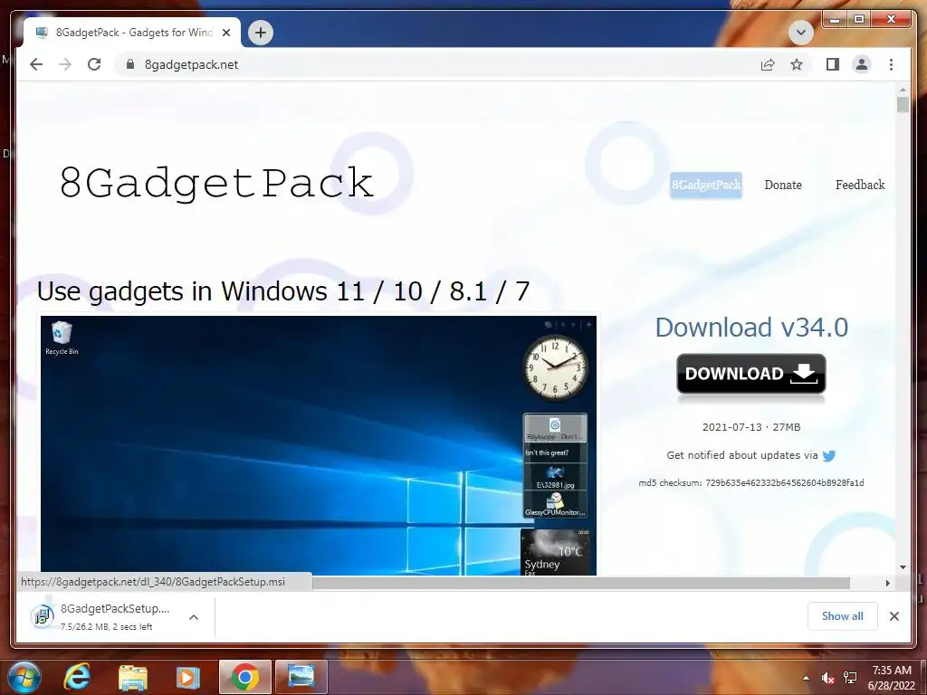This screenshot has height=695, width=927.
Task: Follow updates via the Twitter bird icon
Action: click(x=829, y=456)
